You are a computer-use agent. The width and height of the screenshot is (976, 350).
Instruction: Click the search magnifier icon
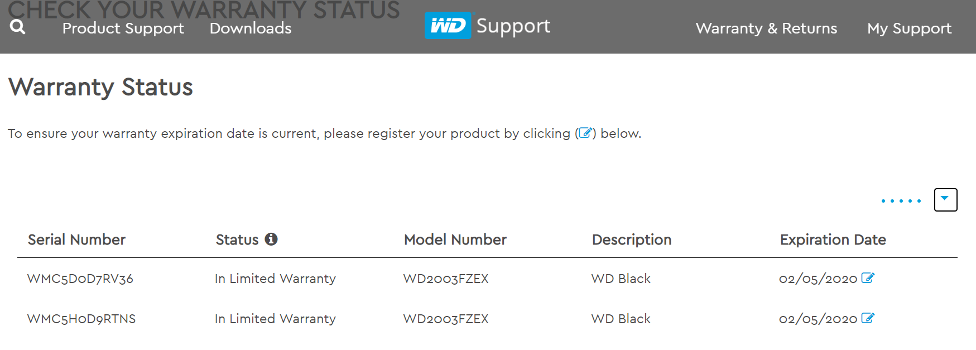[x=17, y=27]
